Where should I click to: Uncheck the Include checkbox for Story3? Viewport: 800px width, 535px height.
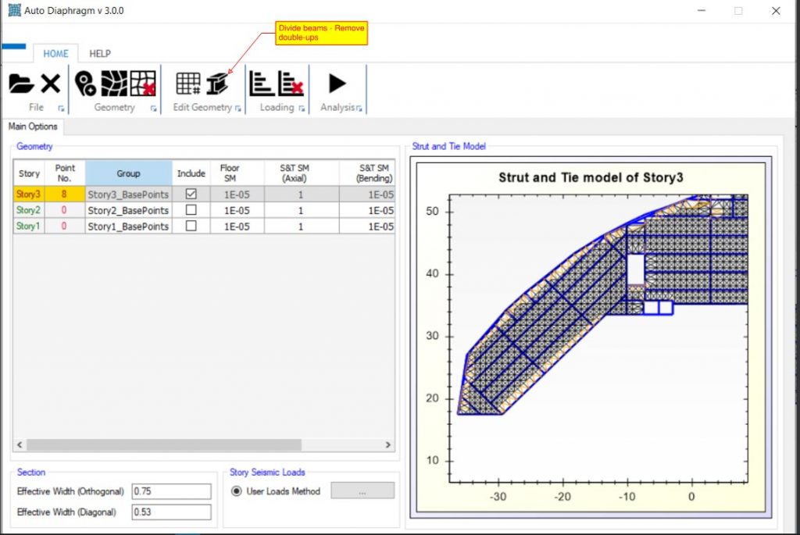(x=191, y=194)
